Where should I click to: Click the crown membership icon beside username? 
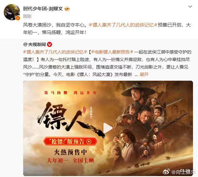tap(67, 9)
